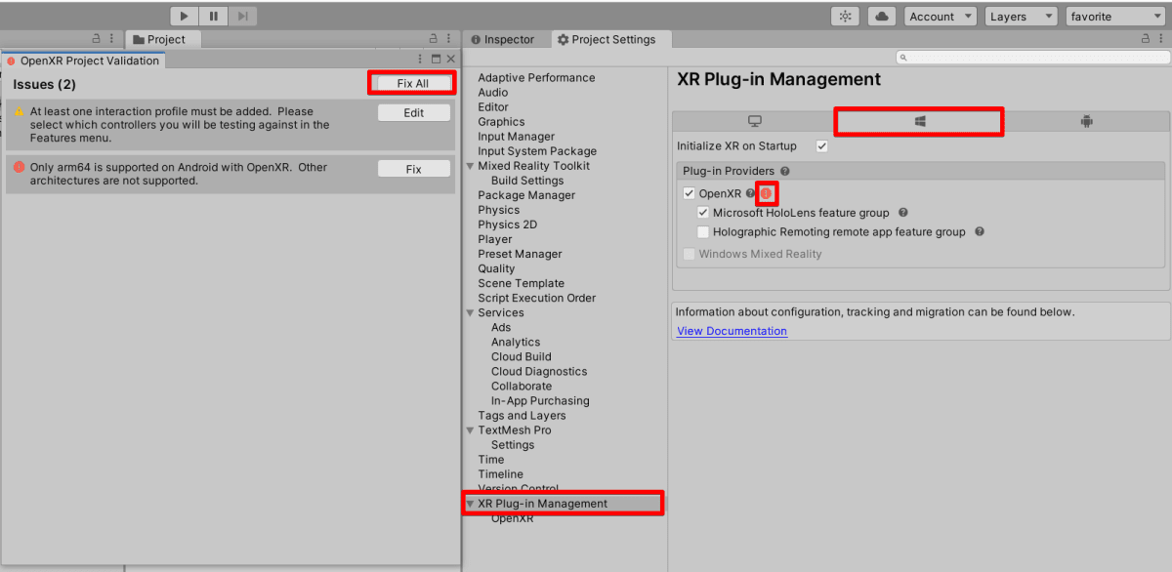Toggle the Microsoft HoloLens feature group checkbox

(703, 212)
